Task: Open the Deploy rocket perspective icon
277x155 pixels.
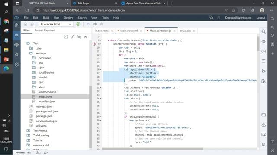Action: 16,55
